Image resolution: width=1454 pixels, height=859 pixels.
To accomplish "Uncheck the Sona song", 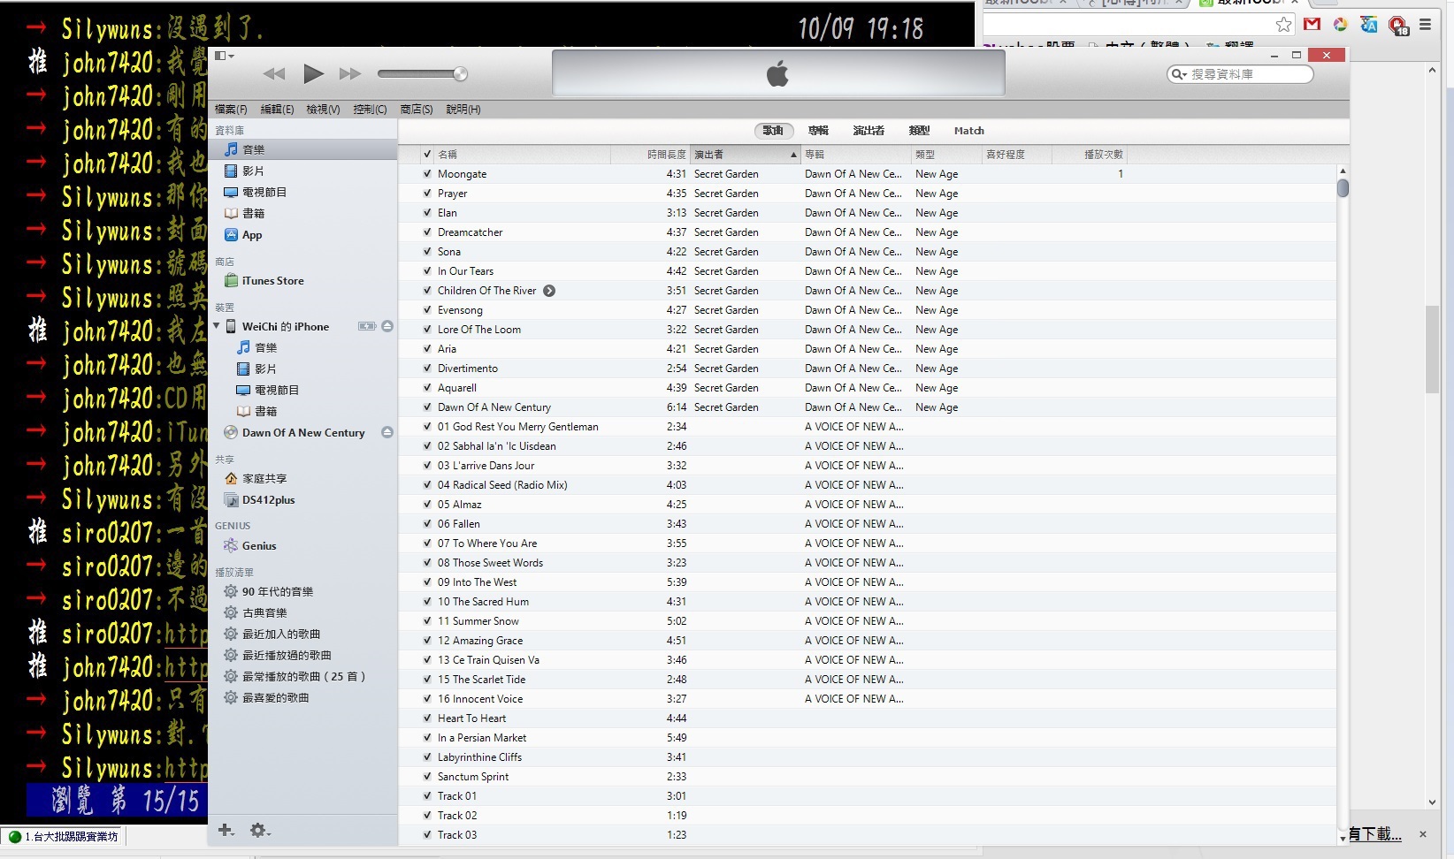I will (x=427, y=252).
